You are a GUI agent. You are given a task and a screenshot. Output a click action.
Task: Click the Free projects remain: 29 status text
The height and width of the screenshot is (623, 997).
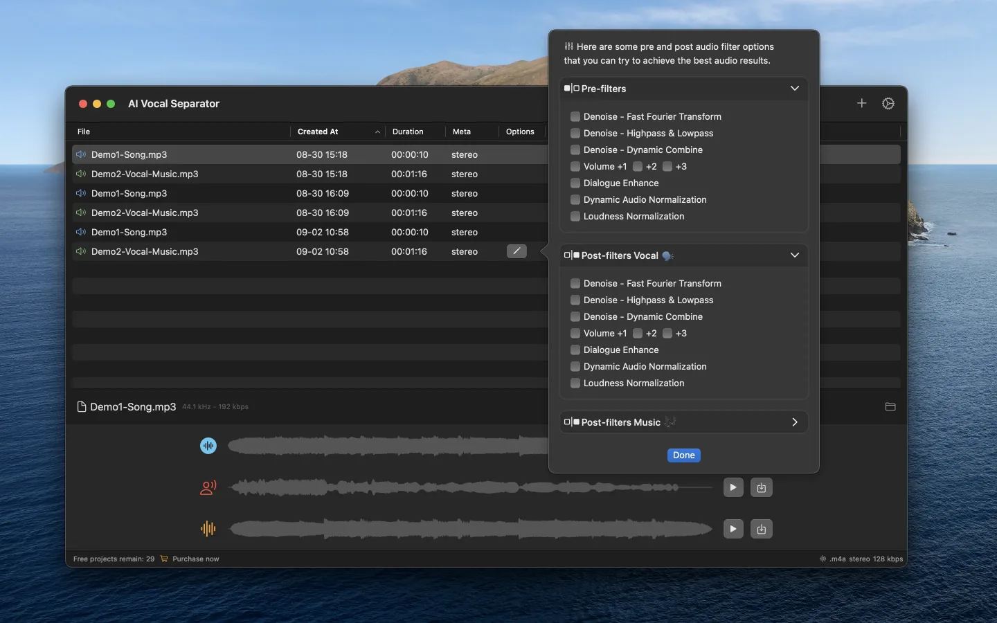[x=114, y=559]
